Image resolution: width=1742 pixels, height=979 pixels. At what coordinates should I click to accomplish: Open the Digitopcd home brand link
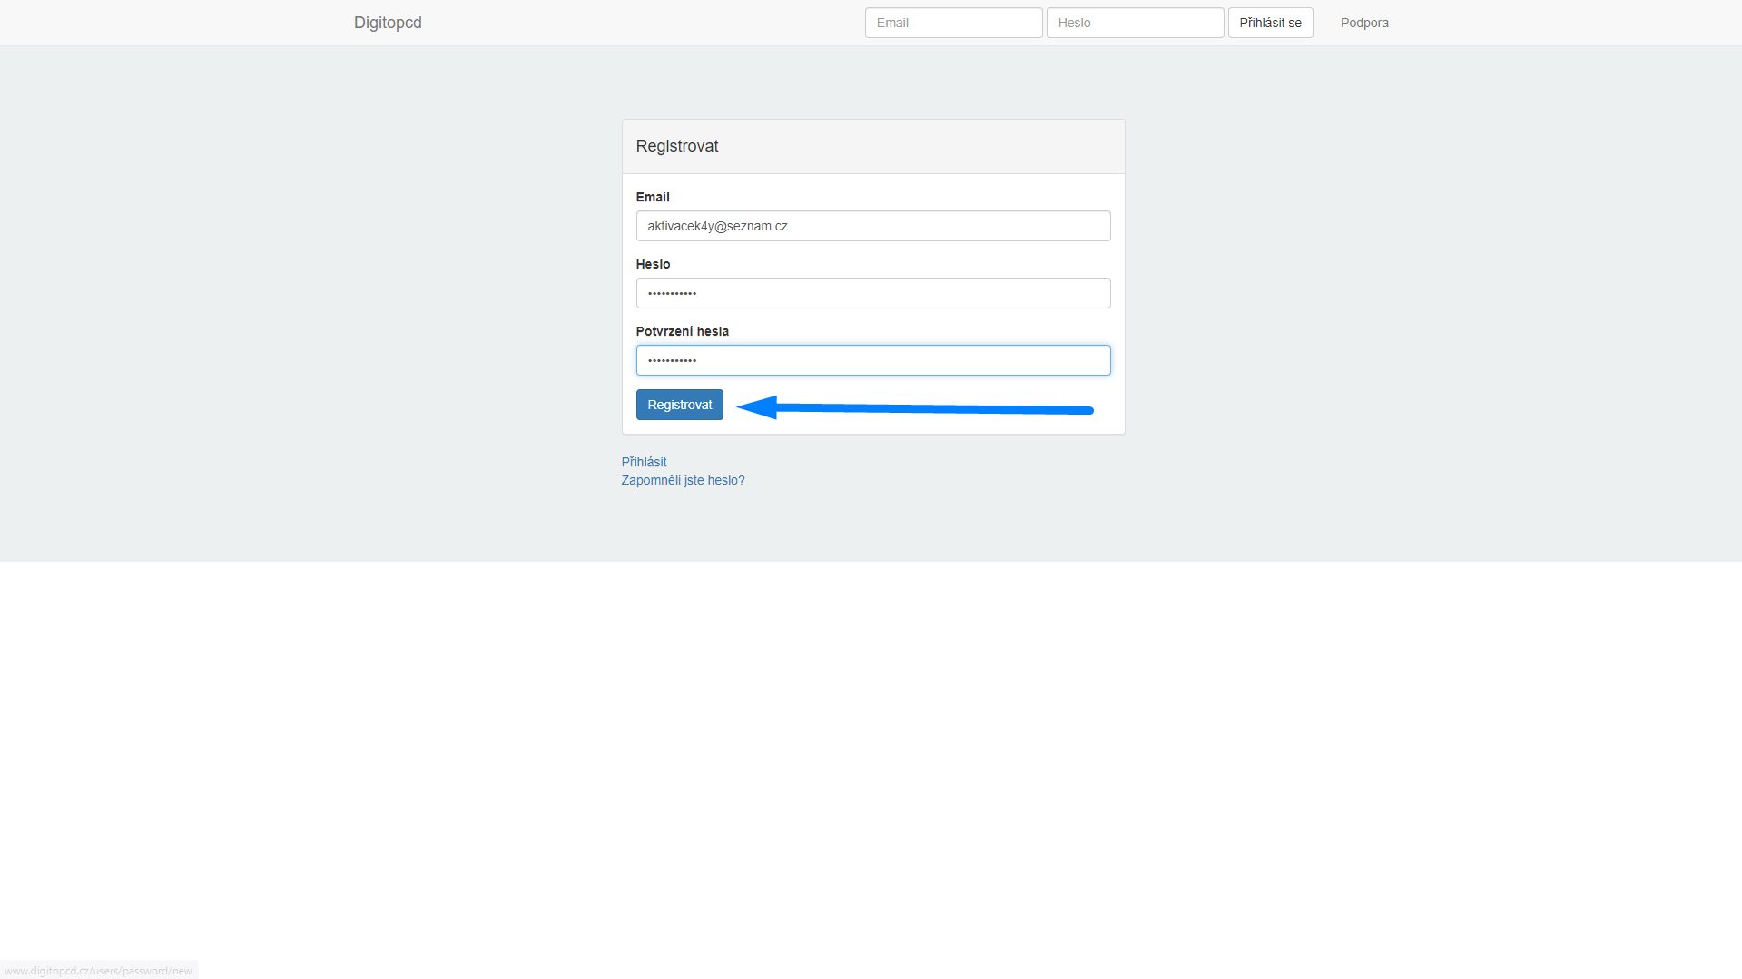(388, 23)
